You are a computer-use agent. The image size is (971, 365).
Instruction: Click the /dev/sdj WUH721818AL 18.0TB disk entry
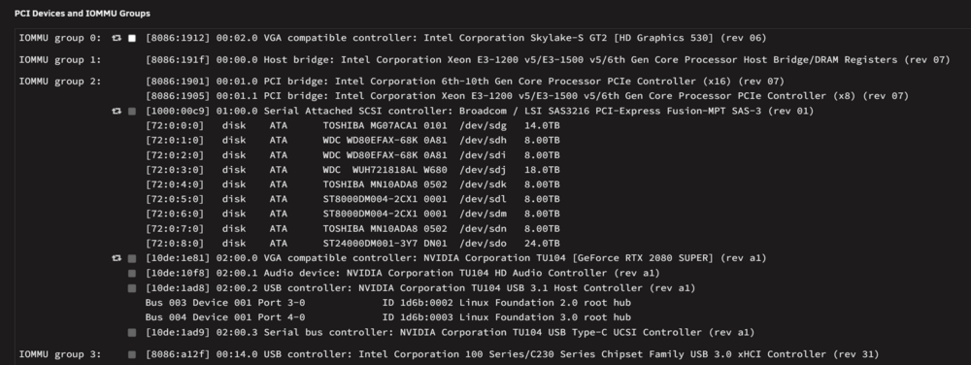coord(352,170)
